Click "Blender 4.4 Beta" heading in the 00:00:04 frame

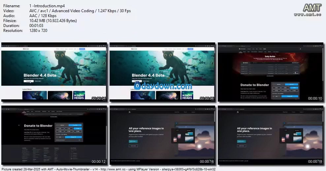tap(40, 75)
